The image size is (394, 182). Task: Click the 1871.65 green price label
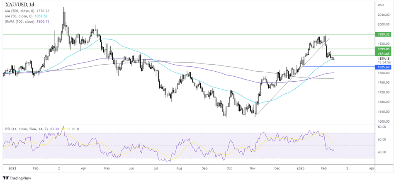click(x=383, y=54)
